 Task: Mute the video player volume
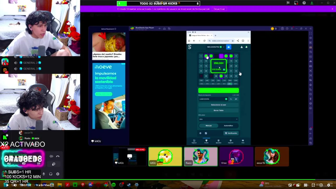click(x=15, y=185)
